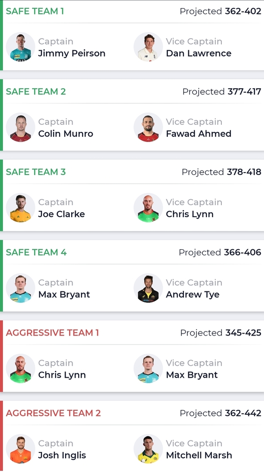Tap Chris Lynn's photo in Safe Team 3

pos(148,208)
